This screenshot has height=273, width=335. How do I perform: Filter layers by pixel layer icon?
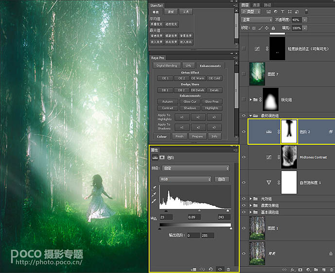[x=268, y=12]
